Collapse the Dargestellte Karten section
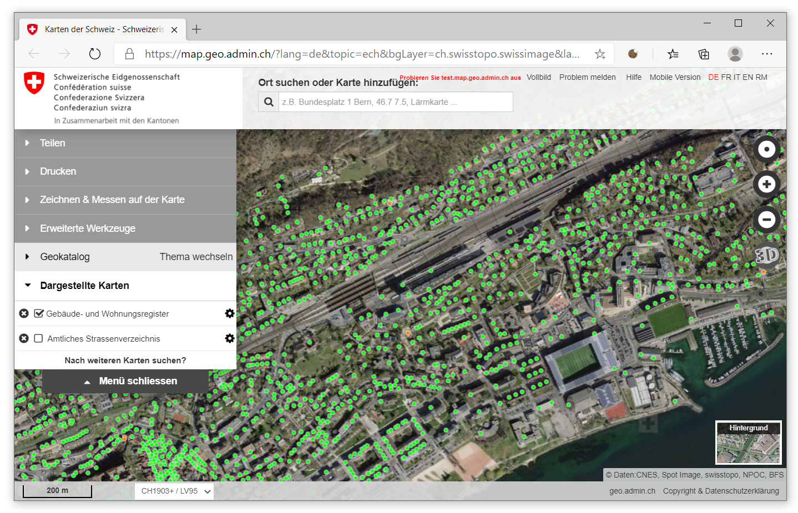This screenshot has width=798, height=513. coord(84,286)
